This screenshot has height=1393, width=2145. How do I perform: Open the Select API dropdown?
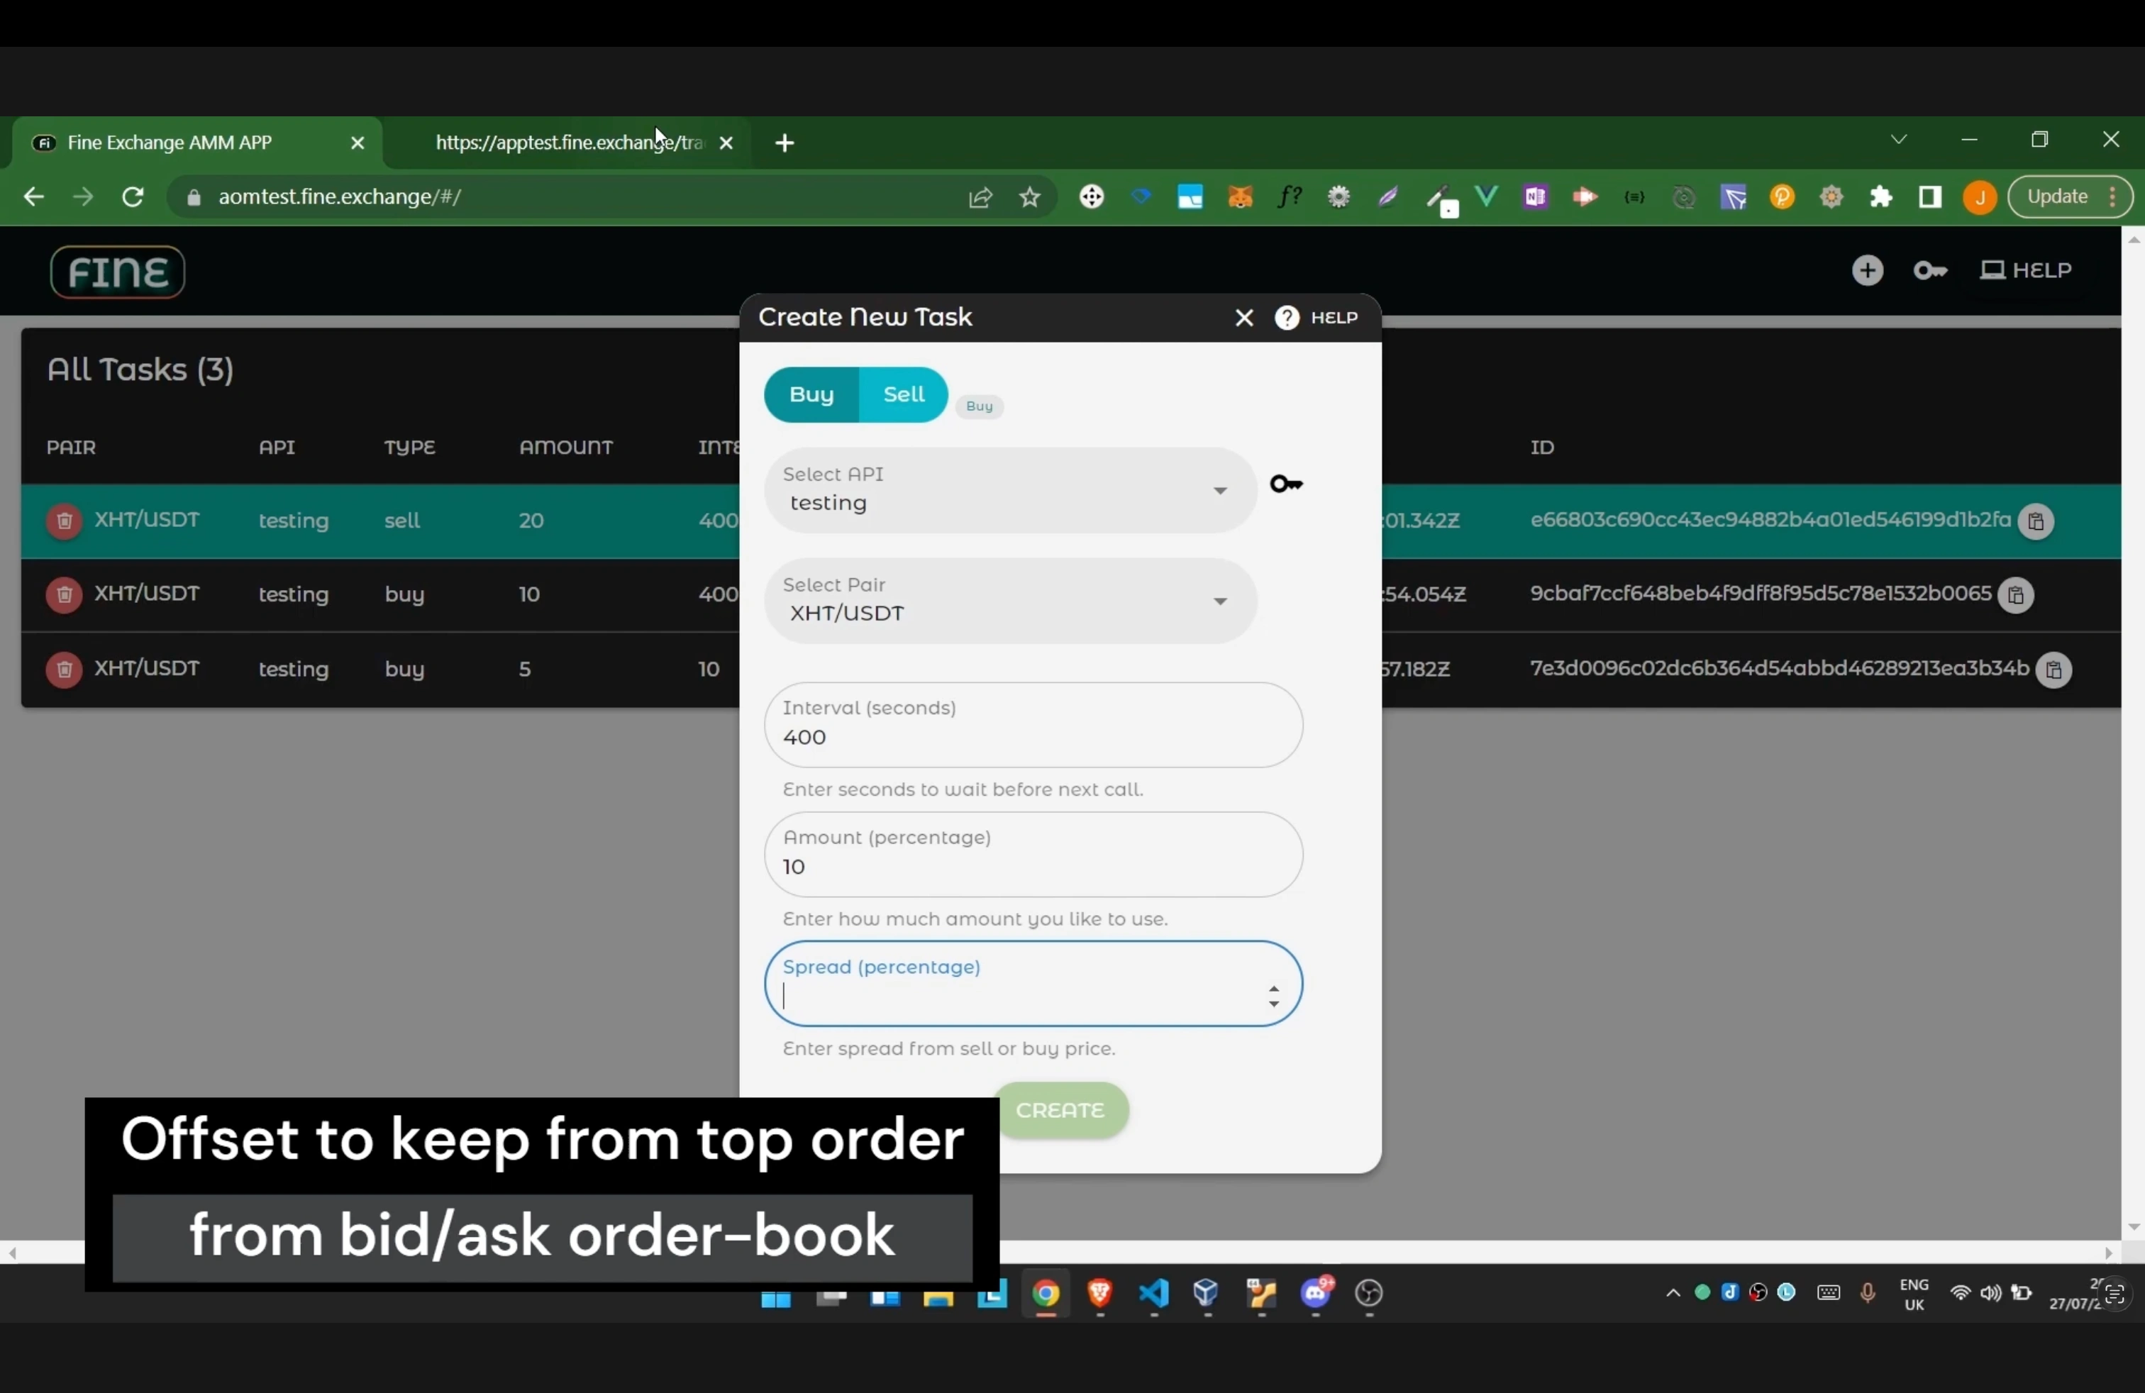pos(1009,491)
